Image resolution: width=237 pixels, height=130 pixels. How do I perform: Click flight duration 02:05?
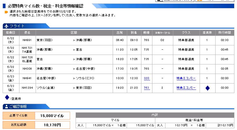tap(225, 69)
